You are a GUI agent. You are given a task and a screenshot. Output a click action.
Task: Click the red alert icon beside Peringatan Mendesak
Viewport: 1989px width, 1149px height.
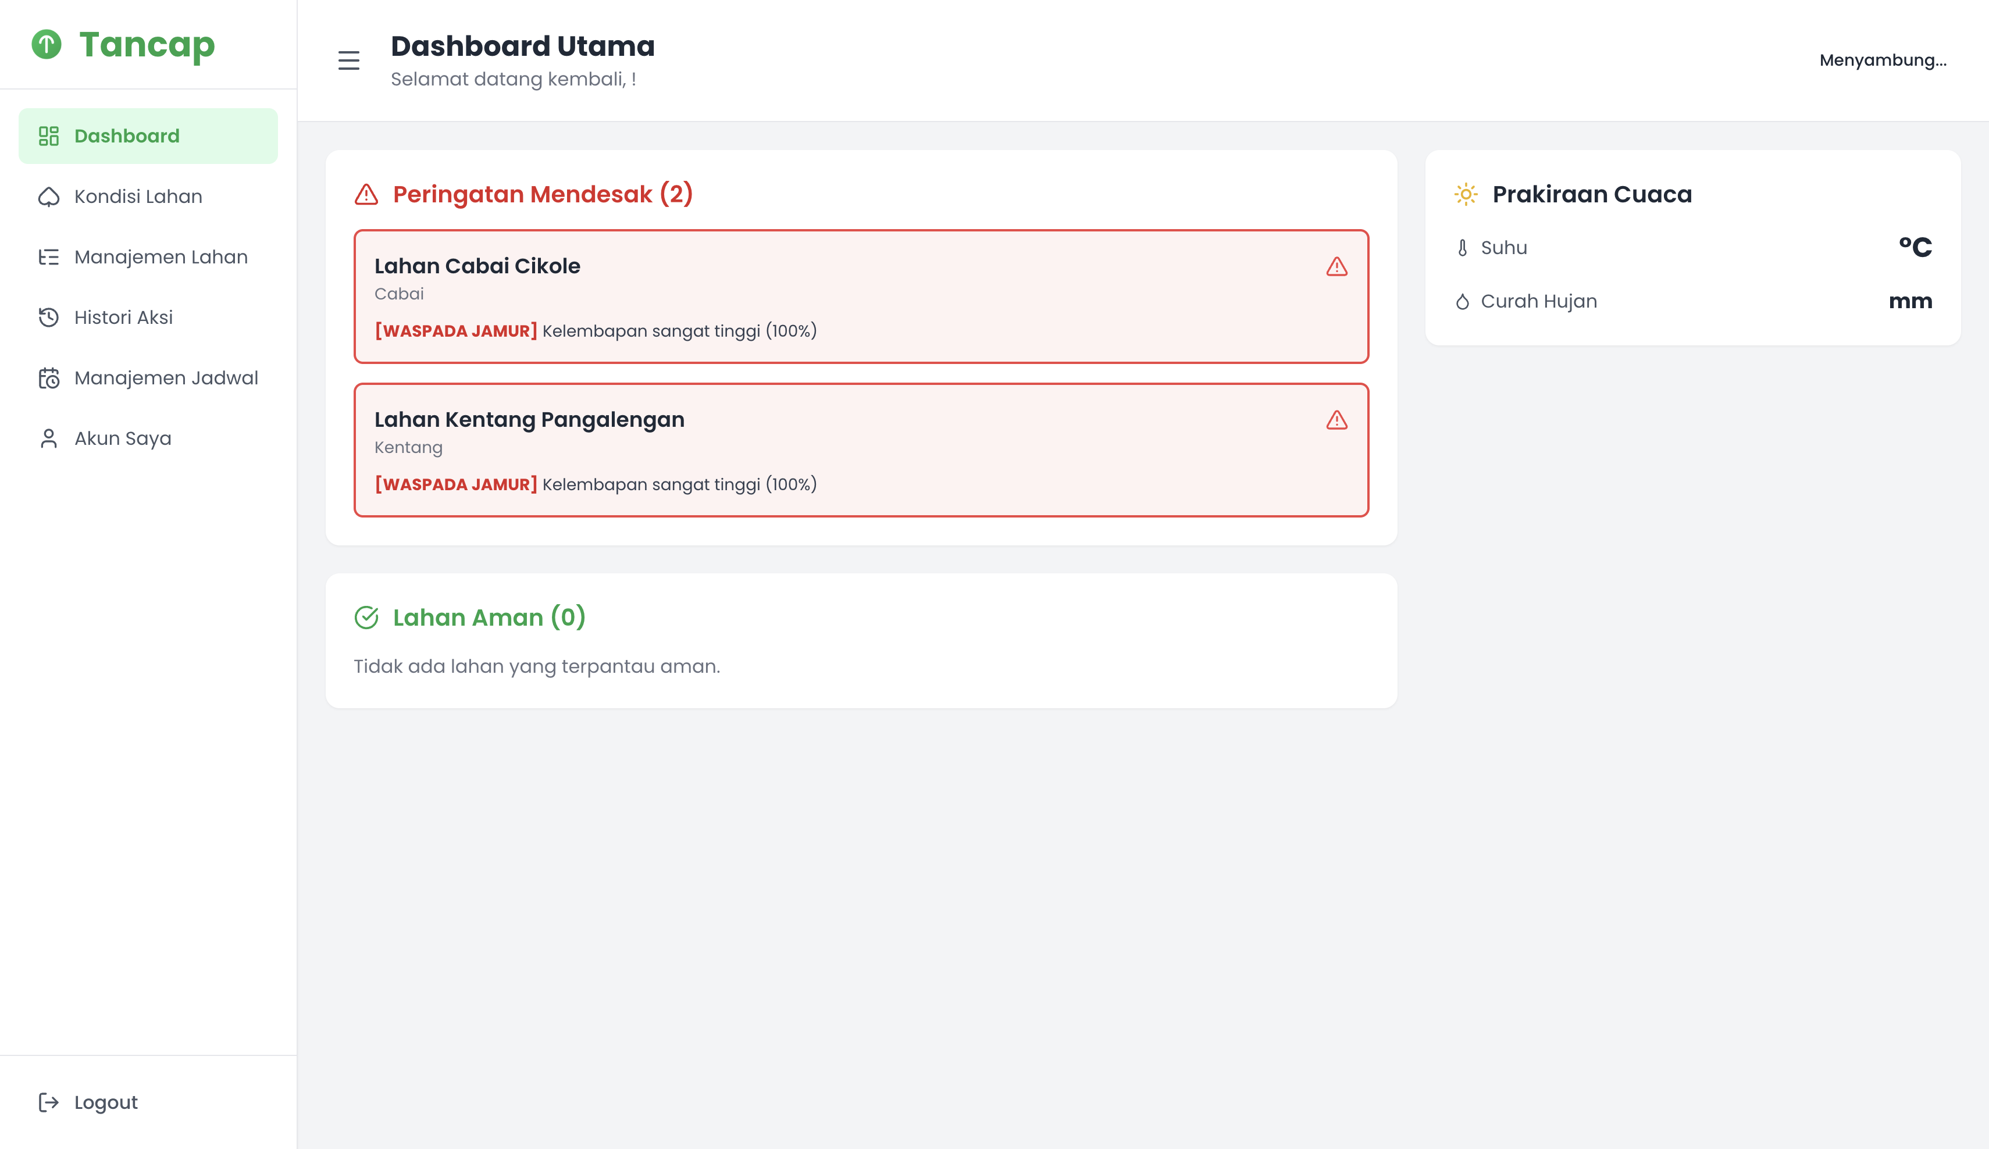coord(366,194)
